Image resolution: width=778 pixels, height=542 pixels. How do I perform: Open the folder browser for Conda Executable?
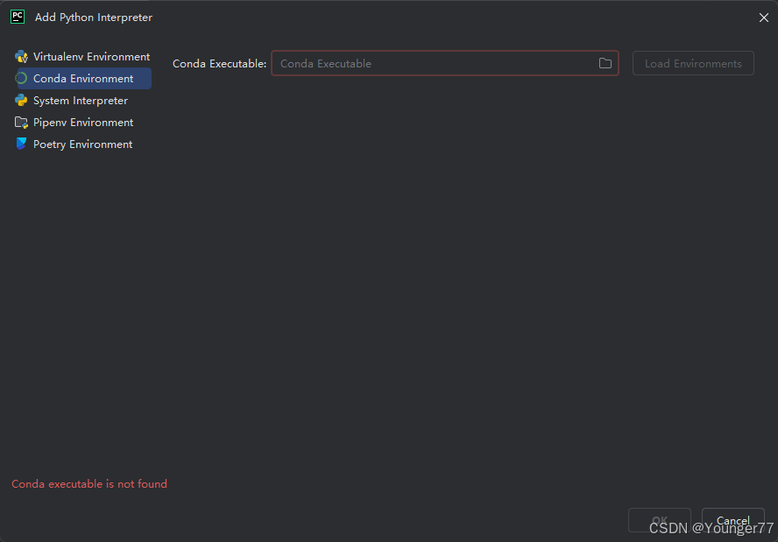click(x=605, y=63)
